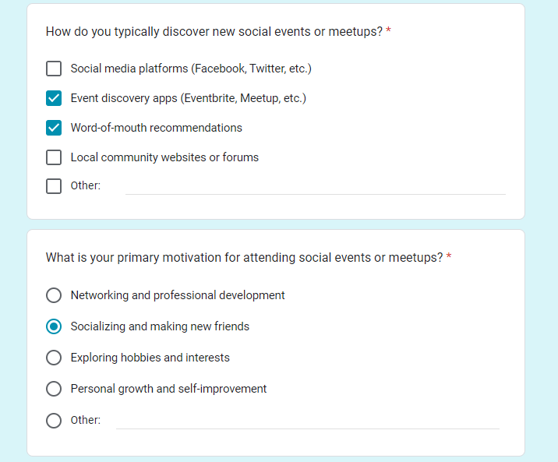Click the Other text field for discovery methods
558x462 pixels.
pyautogui.click(x=316, y=187)
